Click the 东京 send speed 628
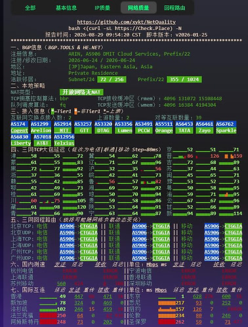The image size is (248, 327). coord(197,296)
